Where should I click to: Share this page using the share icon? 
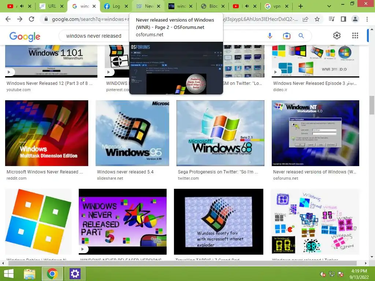(x=305, y=19)
